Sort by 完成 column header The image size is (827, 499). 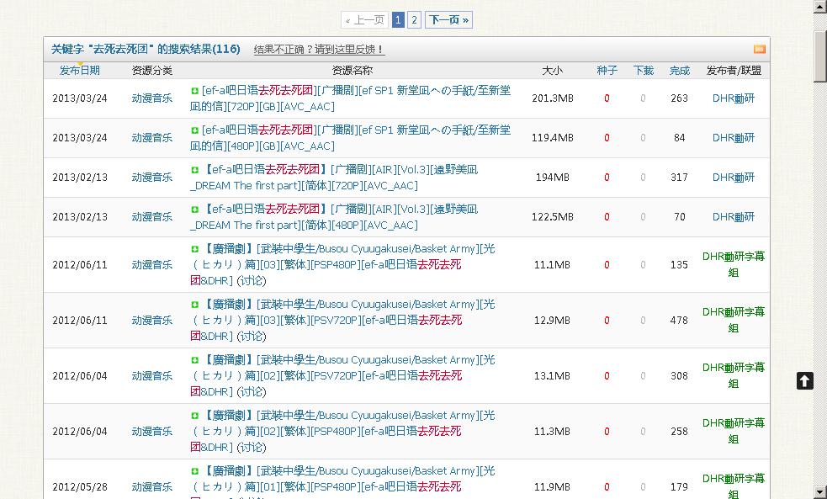click(680, 70)
